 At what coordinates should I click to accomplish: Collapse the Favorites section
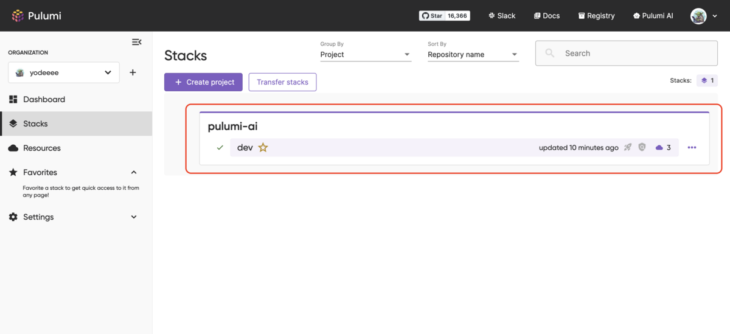[x=134, y=172]
